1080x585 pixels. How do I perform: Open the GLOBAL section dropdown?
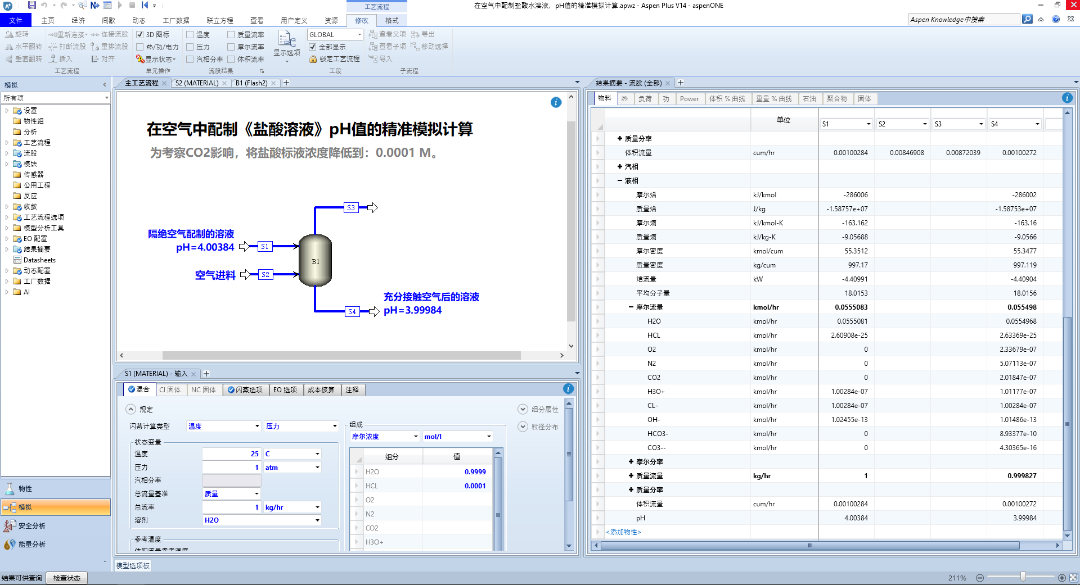tap(359, 34)
